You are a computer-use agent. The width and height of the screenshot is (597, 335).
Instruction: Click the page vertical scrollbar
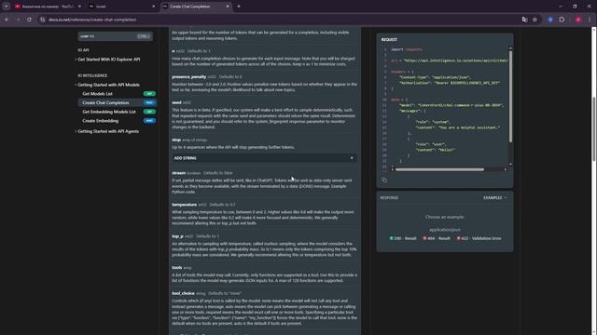(x=593, y=129)
